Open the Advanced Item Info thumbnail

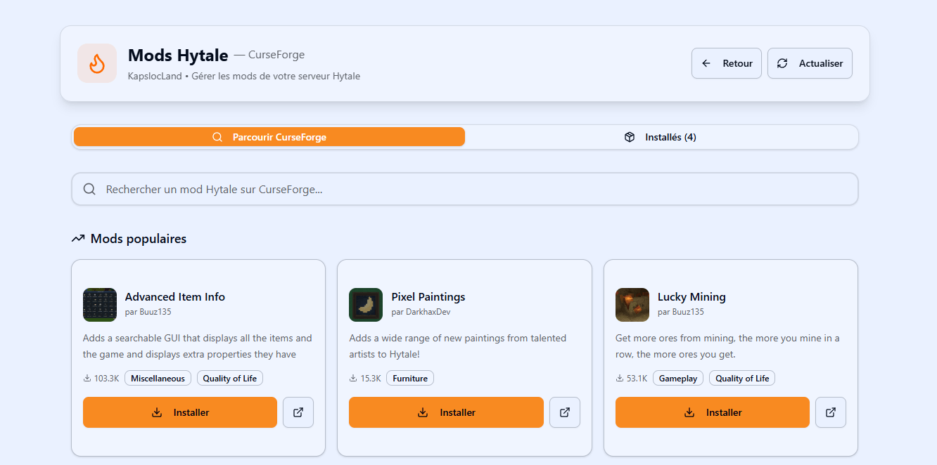[100, 305]
